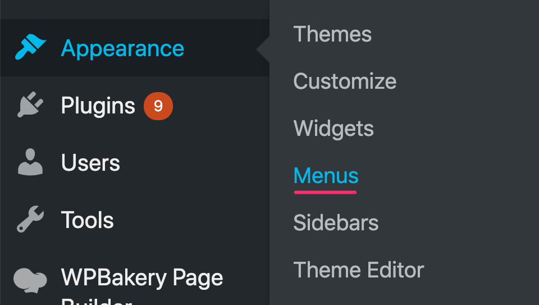Screen dimensions: 539x305
Task: Click the Plugins plug icon
Action: click(x=30, y=104)
